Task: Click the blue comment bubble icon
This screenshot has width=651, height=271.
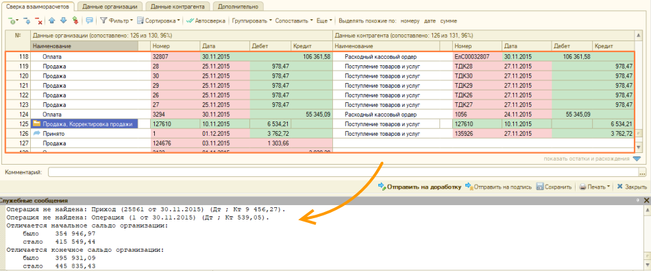Action: (x=89, y=21)
